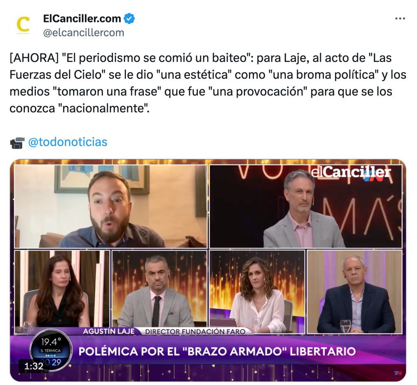
Task: Click the blue verified badge
Action: [130, 19]
